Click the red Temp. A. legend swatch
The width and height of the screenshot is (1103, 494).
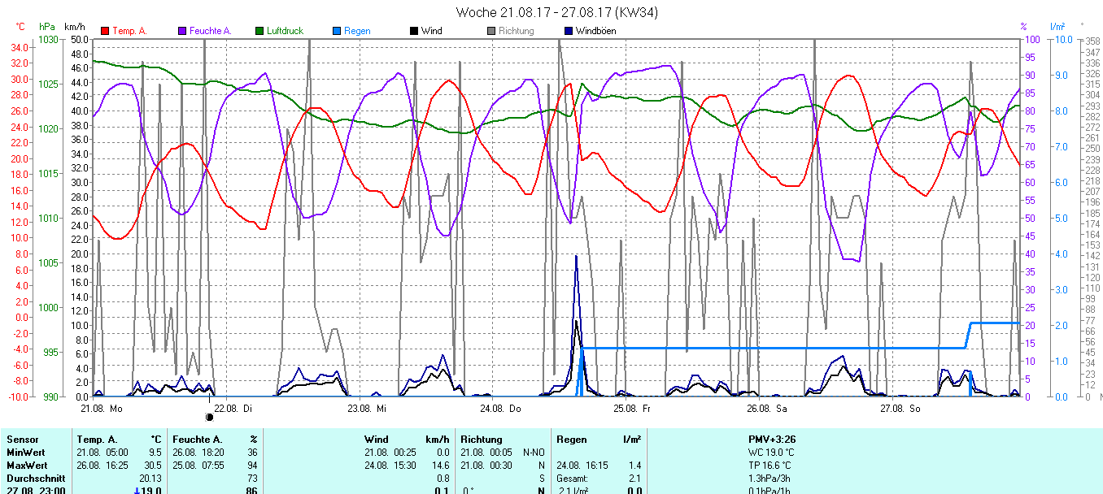click(x=105, y=31)
